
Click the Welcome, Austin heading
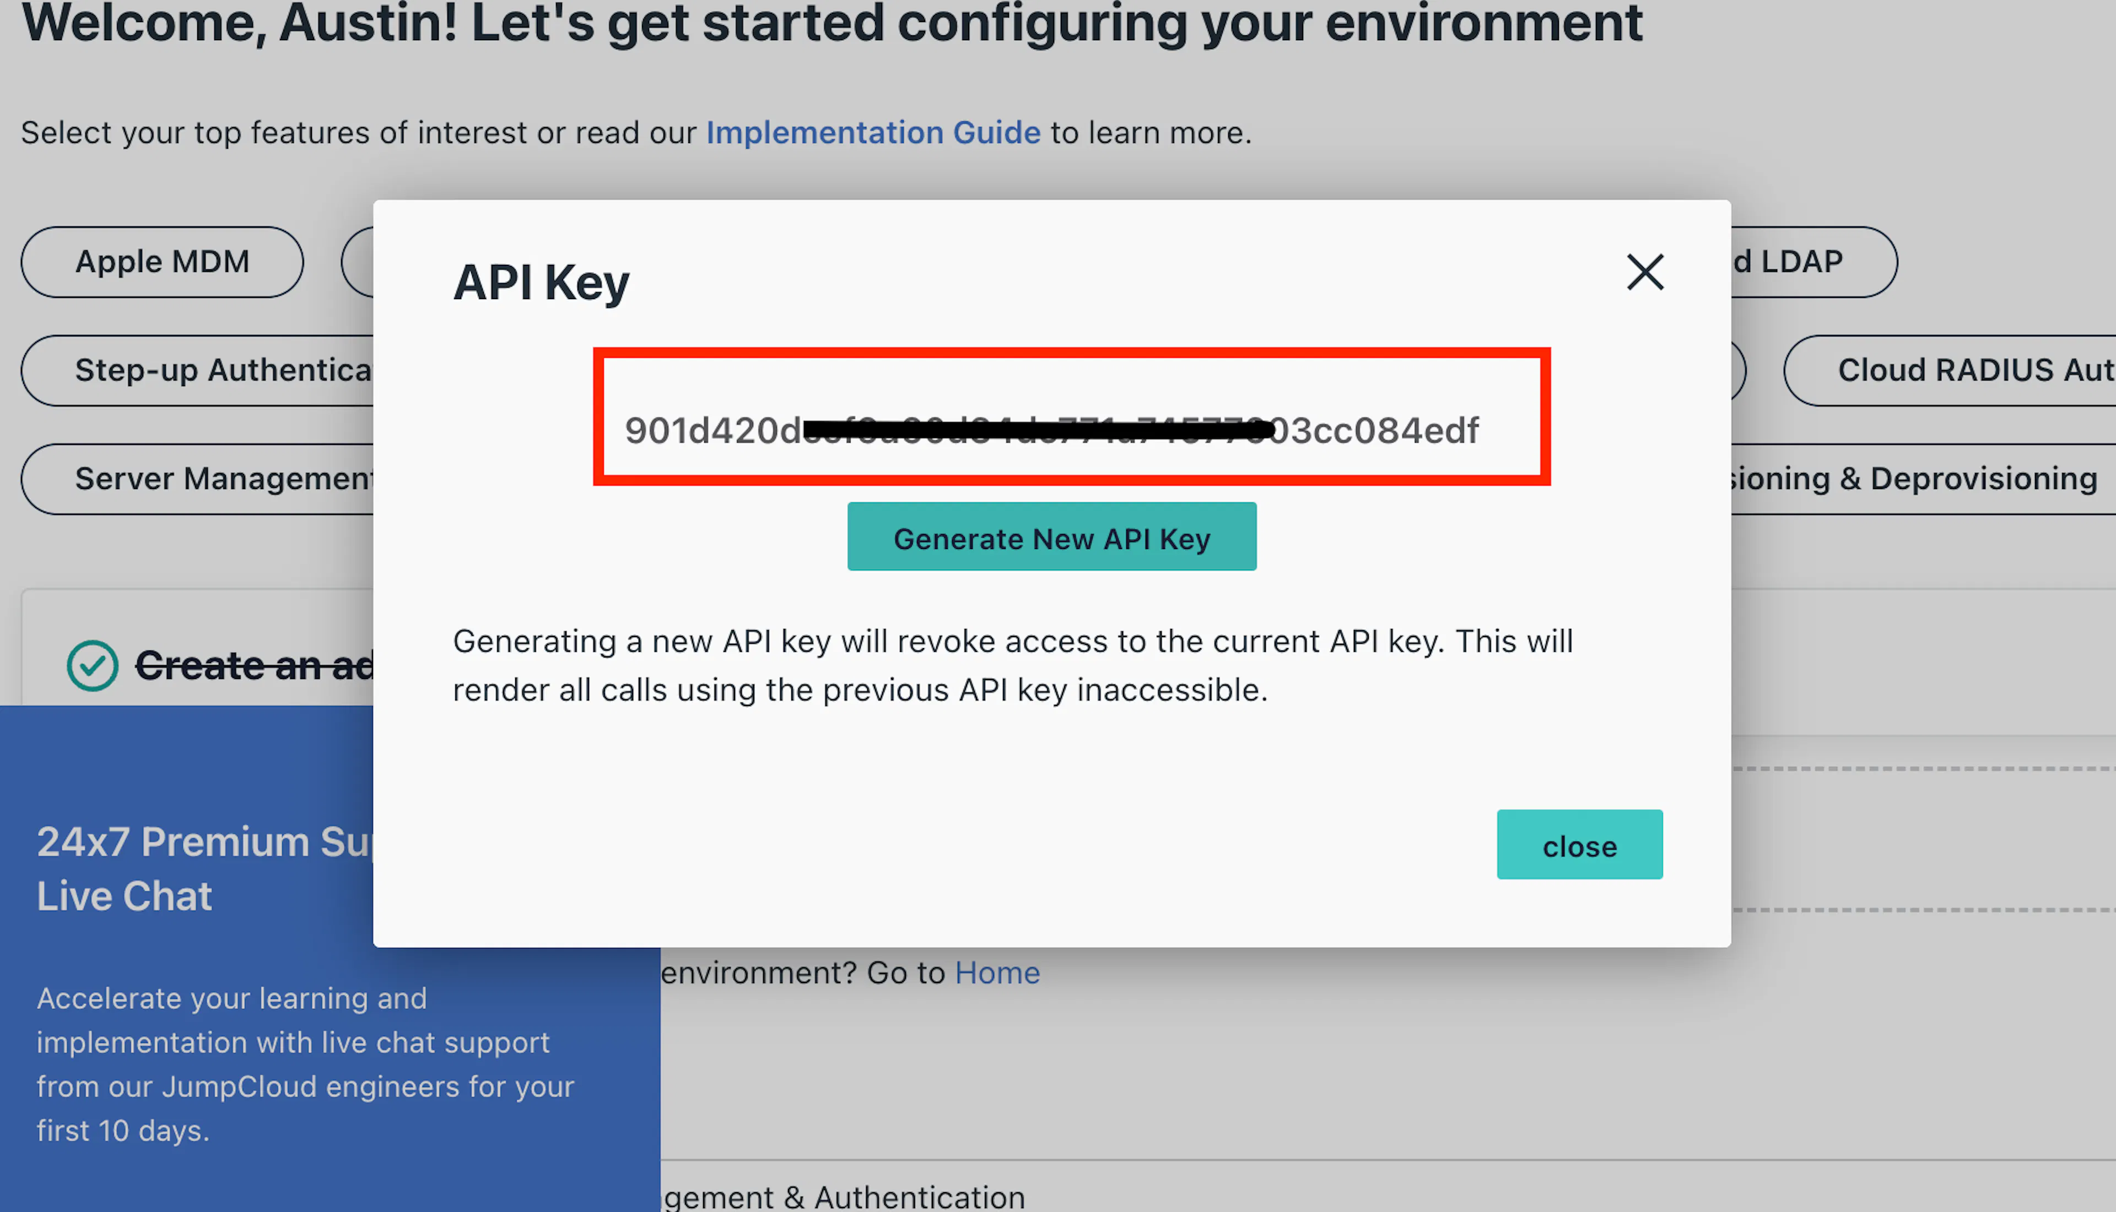[x=831, y=23]
